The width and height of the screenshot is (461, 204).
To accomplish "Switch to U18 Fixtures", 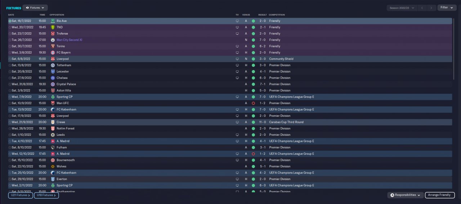I will click(46, 195).
